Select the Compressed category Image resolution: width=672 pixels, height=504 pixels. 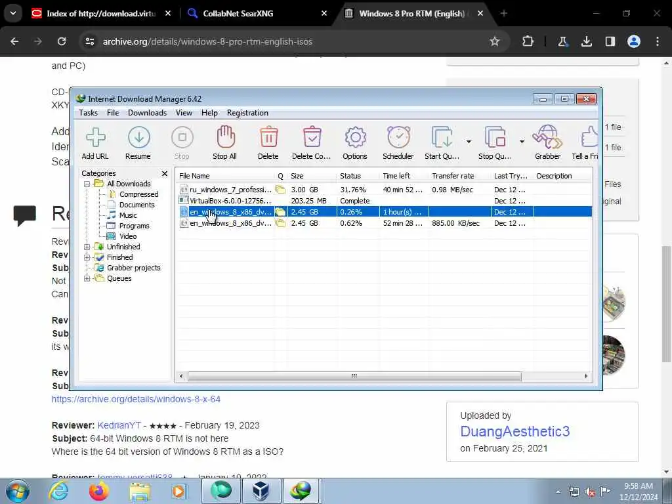pos(138,194)
